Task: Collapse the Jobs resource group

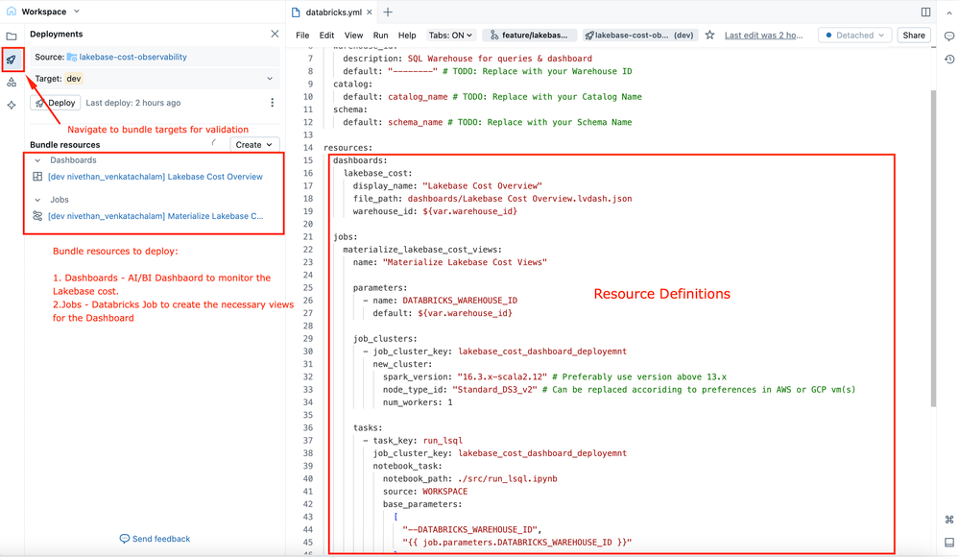Action: (x=37, y=200)
